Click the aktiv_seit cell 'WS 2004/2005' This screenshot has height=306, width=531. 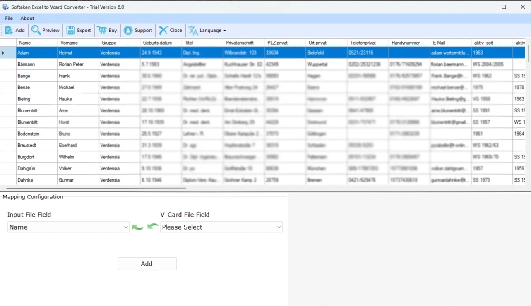(492, 64)
